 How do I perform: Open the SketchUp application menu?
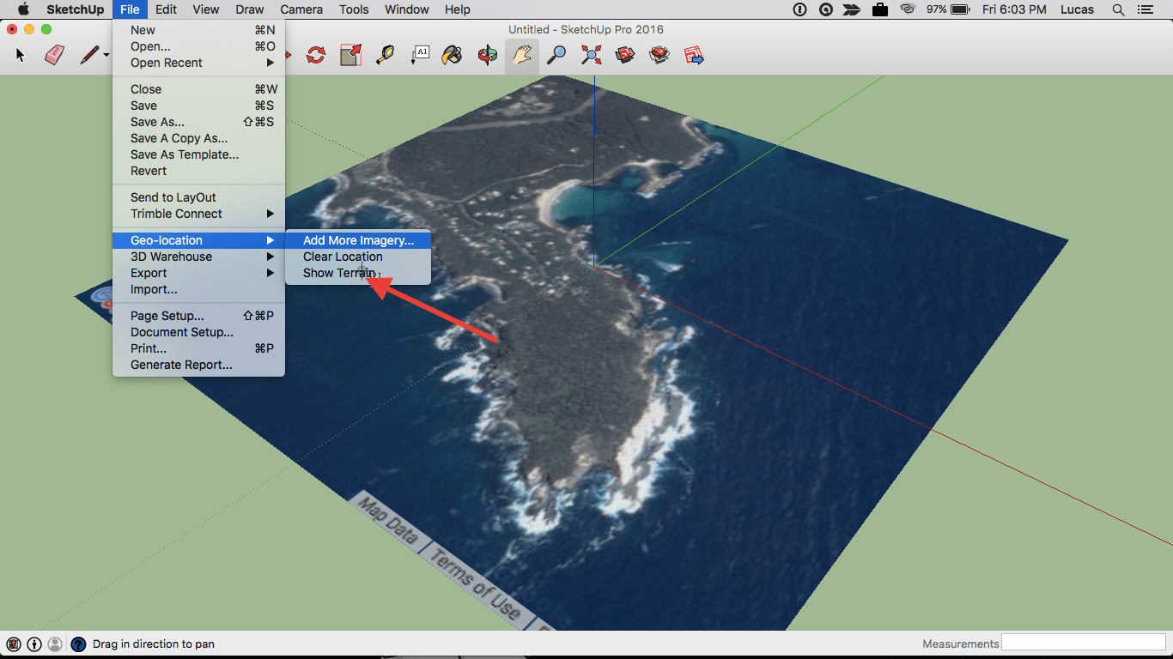click(75, 9)
